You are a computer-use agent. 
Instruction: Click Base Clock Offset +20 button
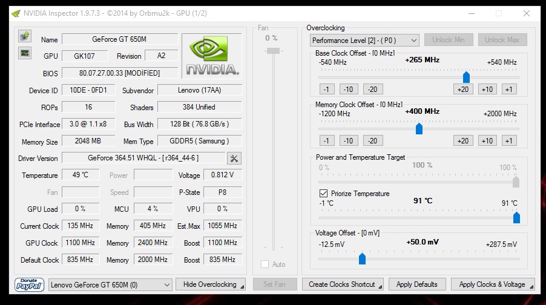(463, 90)
